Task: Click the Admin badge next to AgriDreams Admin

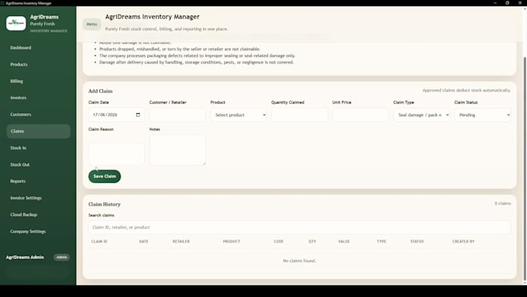Action: (62, 257)
